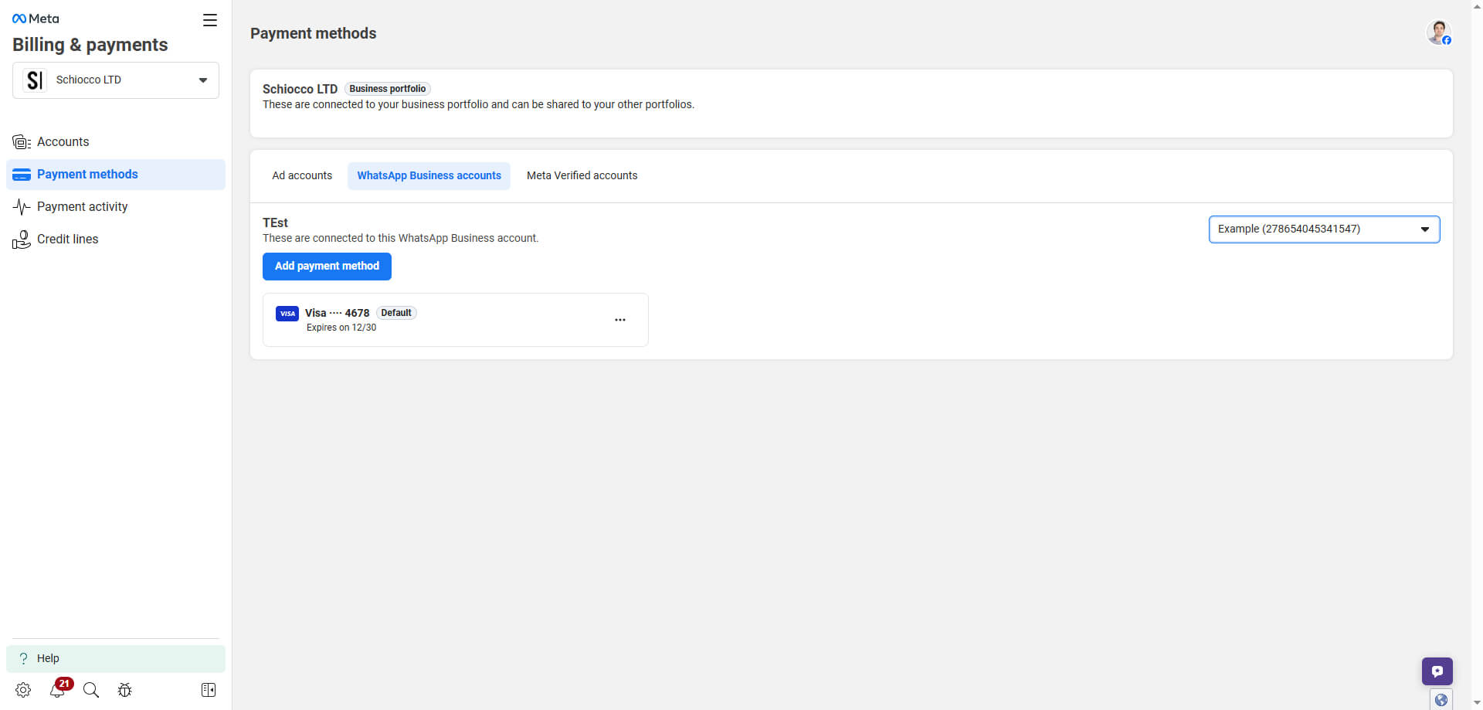Open the profile avatar menu

pos(1438,33)
